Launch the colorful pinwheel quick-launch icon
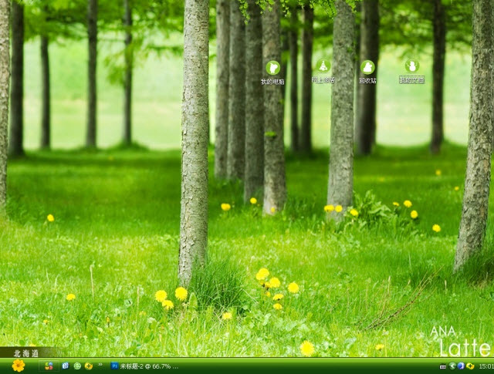 (x=49, y=366)
